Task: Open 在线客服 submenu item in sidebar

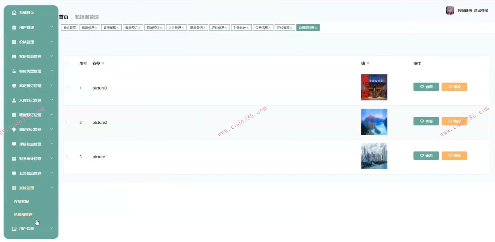Action: [21, 202]
